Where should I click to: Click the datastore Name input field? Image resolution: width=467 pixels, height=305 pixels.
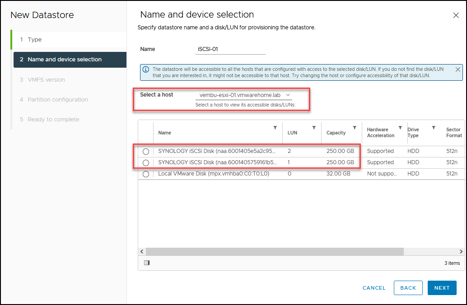(x=230, y=49)
